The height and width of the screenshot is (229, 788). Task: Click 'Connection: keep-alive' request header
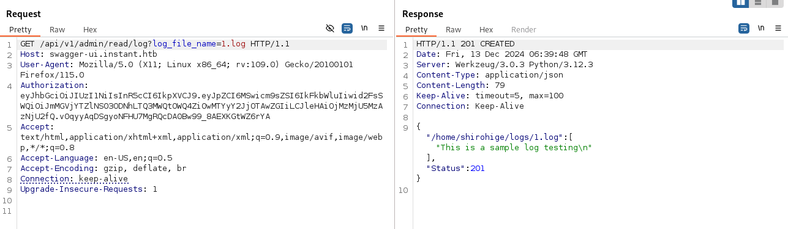pyautogui.click(x=74, y=178)
